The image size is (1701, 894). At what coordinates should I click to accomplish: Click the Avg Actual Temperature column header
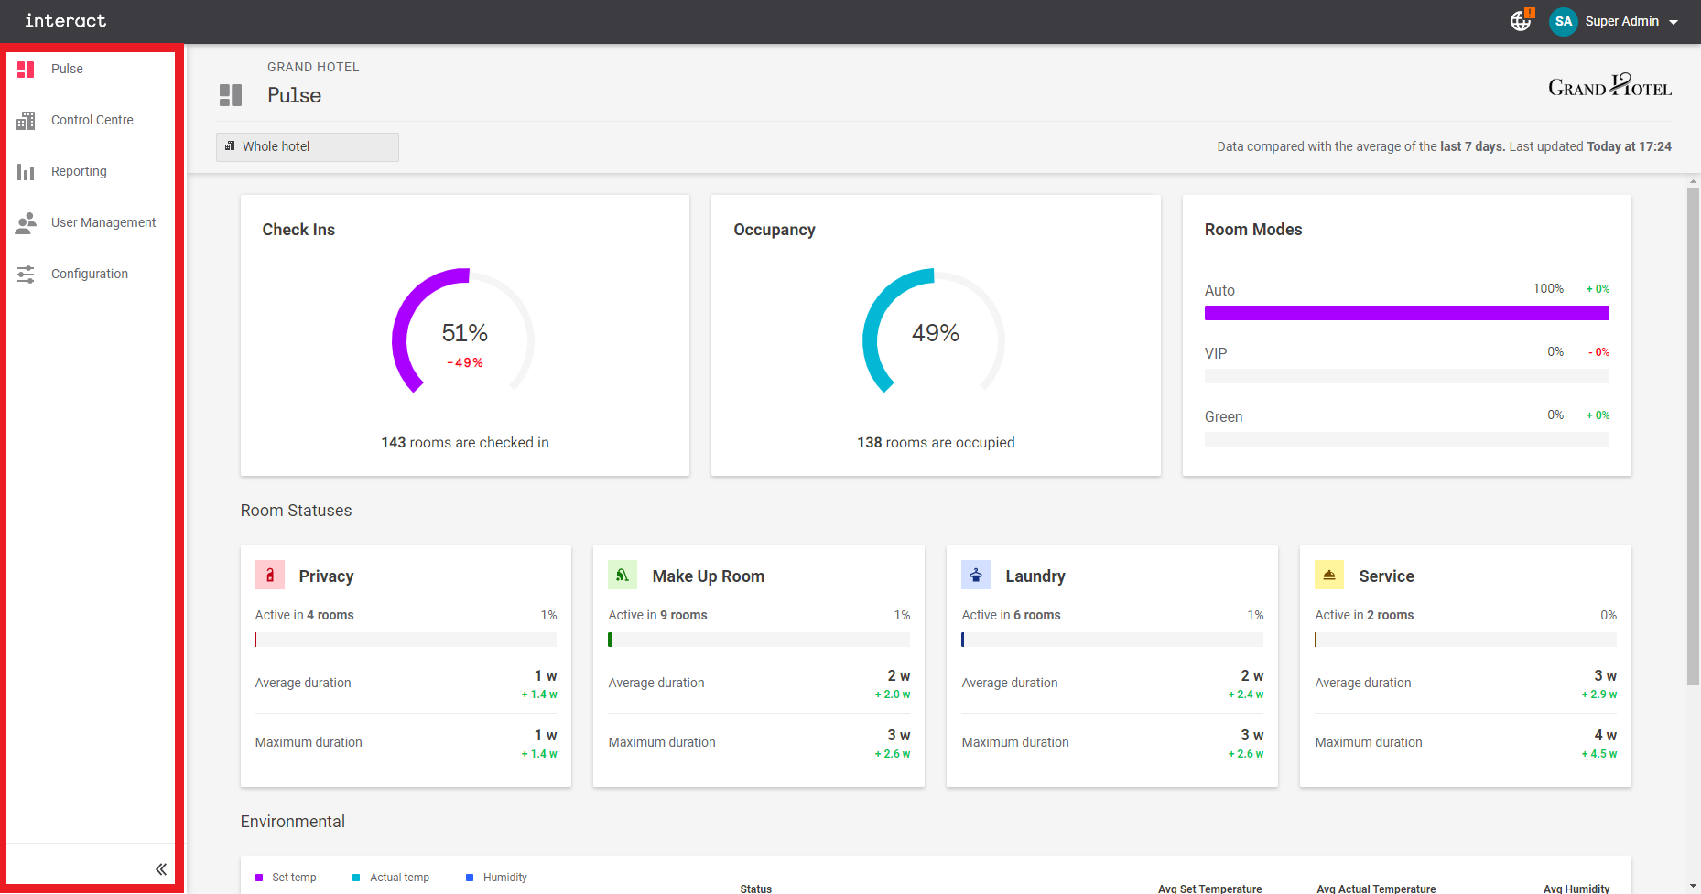coord(1376,889)
